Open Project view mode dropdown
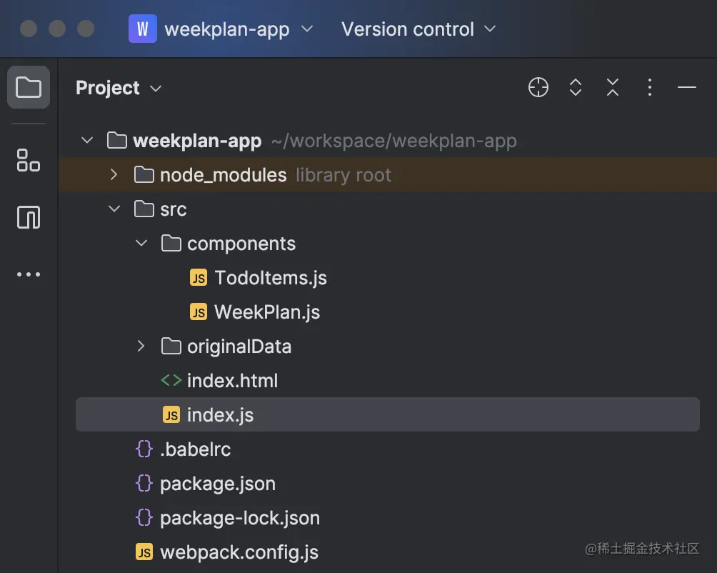 (x=119, y=88)
